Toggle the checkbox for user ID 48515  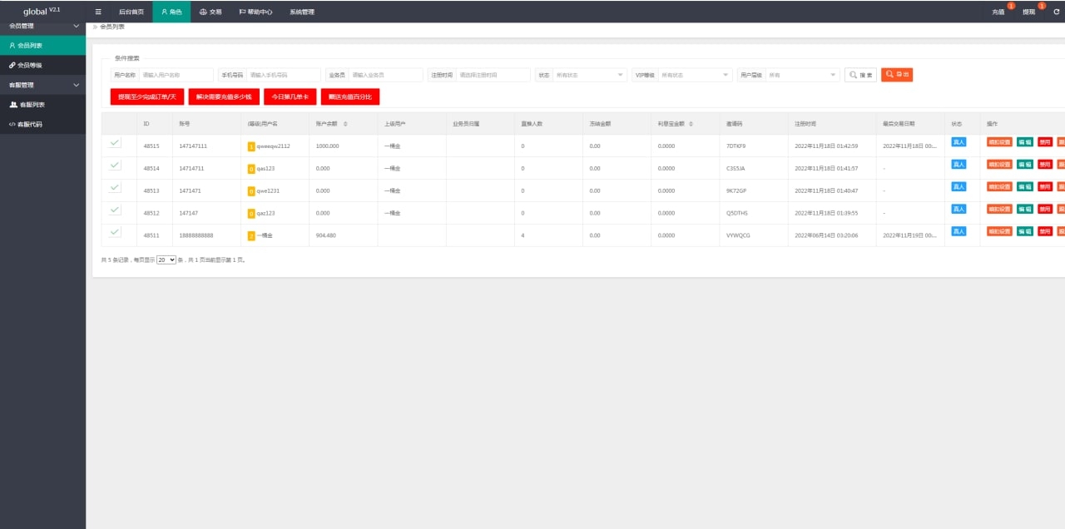coord(115,143)
